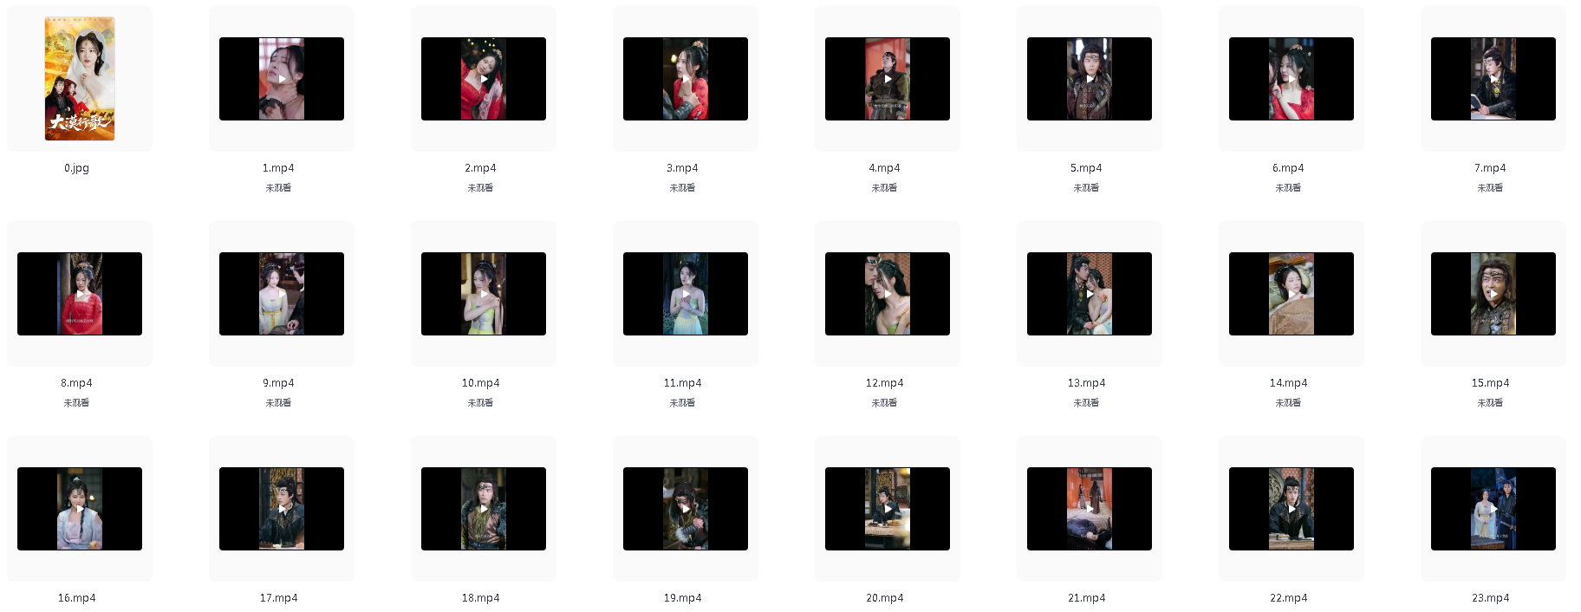Select the file name 21.mp4
The width and height of the screenshot is (1581, 612).
(x=1086, y=598)
